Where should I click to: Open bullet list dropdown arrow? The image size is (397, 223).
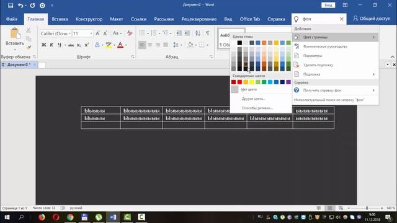[148, 33]
